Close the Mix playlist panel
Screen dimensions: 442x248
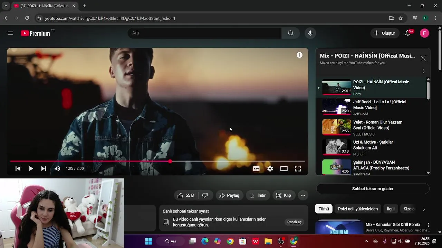point(423,59)
